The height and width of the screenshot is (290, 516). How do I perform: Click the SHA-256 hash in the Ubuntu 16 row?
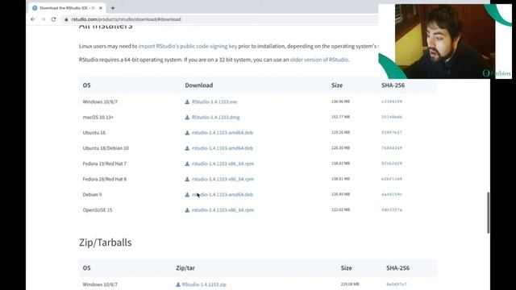click(x=392, y=132)
